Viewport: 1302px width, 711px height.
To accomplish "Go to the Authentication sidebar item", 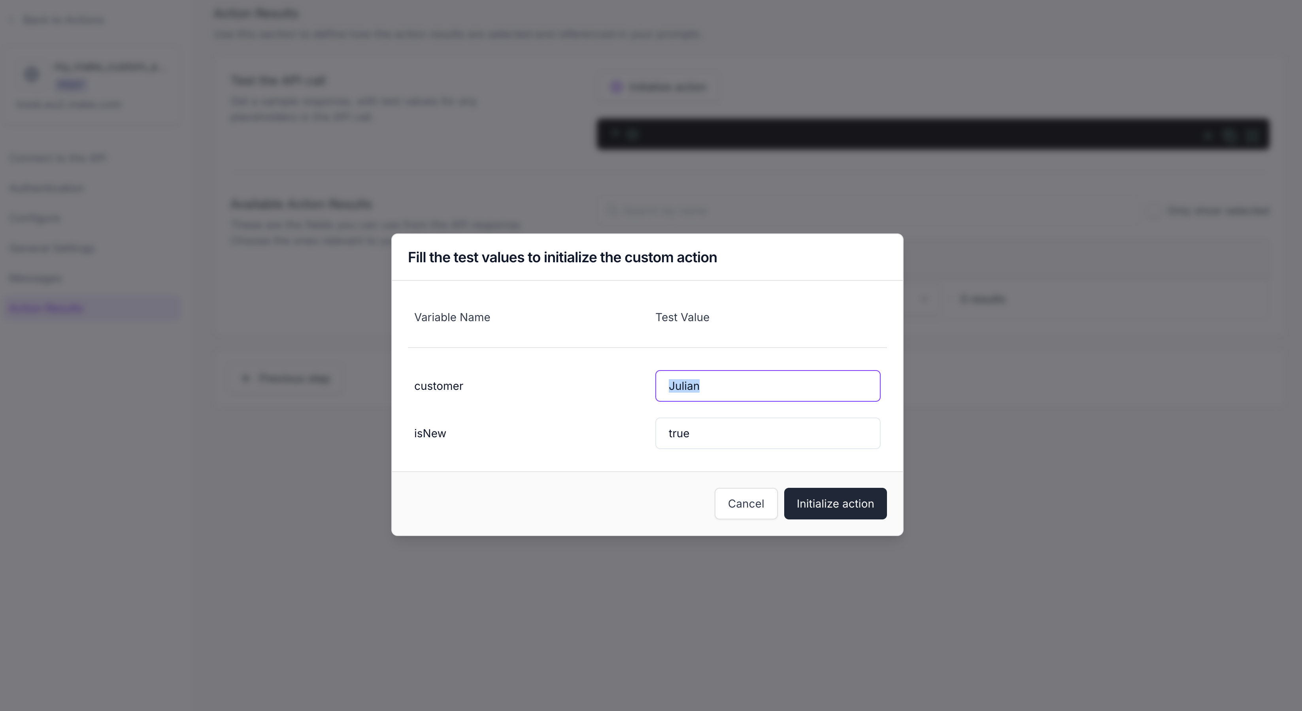I will pyautogui.click(x=47, y=188).
